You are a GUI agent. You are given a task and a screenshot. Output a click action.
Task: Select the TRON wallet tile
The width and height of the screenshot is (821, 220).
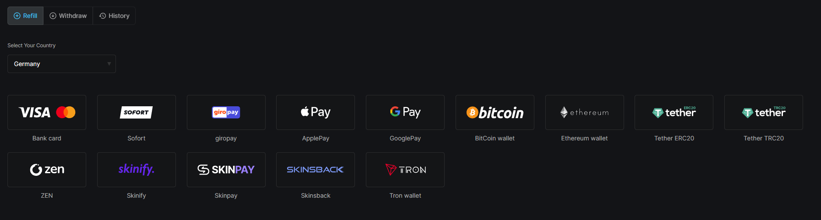pyautogui.click(x=405, y=170)
